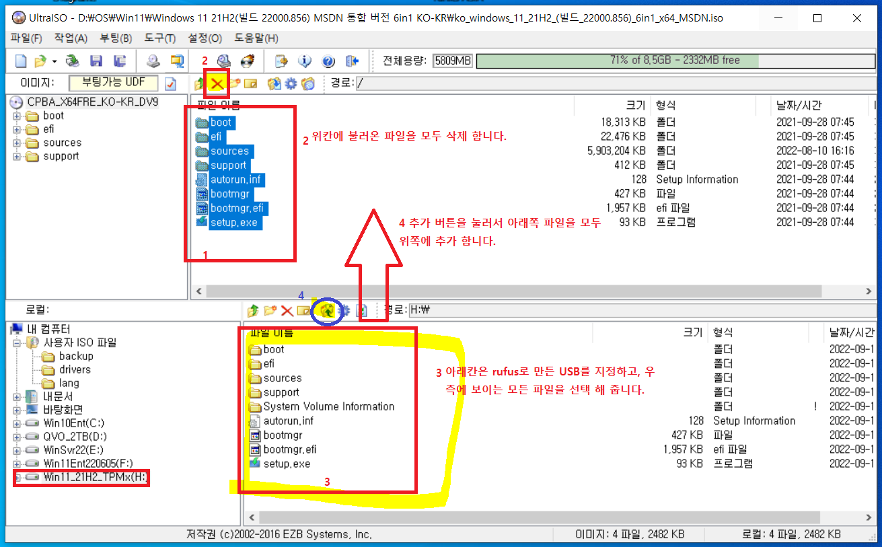Viewport: 882px width, 547px height.
Task: Expand the support folder in image tree
Action: coord(16,156)
